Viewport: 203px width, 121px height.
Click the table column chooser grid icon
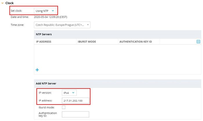pyautogui.click(x=198, y=42)
